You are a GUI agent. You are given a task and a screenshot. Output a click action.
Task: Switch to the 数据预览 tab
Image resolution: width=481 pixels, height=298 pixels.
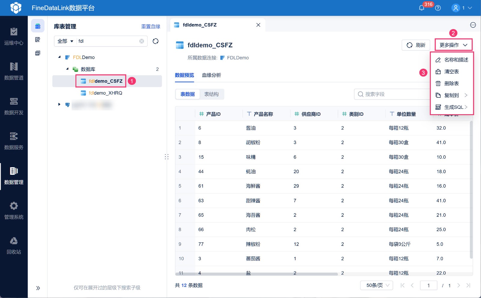click(184, 75)
